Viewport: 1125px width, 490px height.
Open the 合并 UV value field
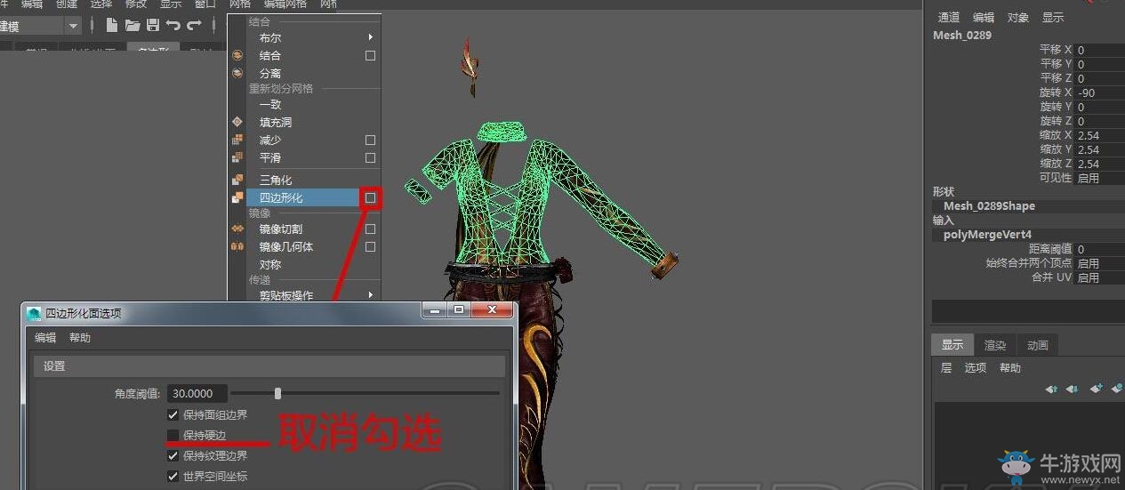(x=1099, y=277)
